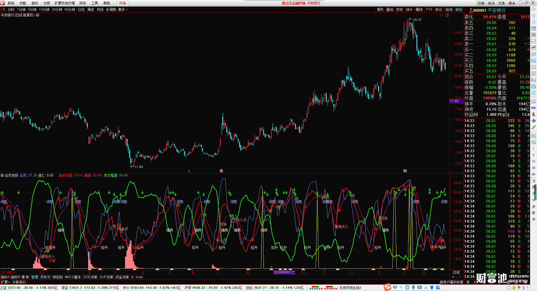Open the 画线 drawing dropdown

coord(419,9)
